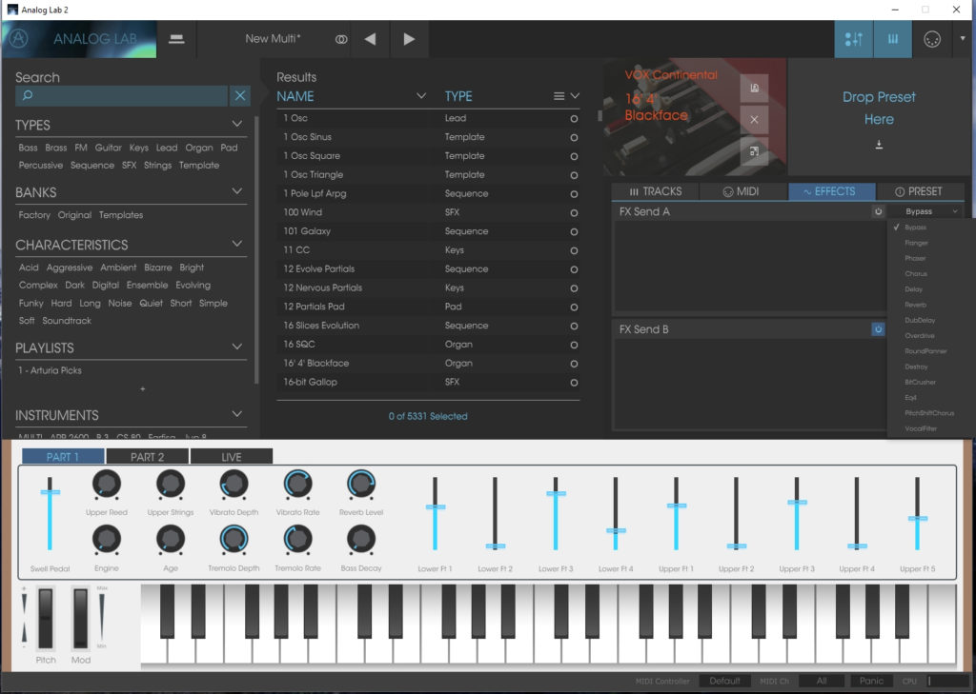Image resolution: width=976 pixels, height=694 pixels.
Task: Open the FX Send A Bypass effect dropdown
Action: (x=927, y=211)
